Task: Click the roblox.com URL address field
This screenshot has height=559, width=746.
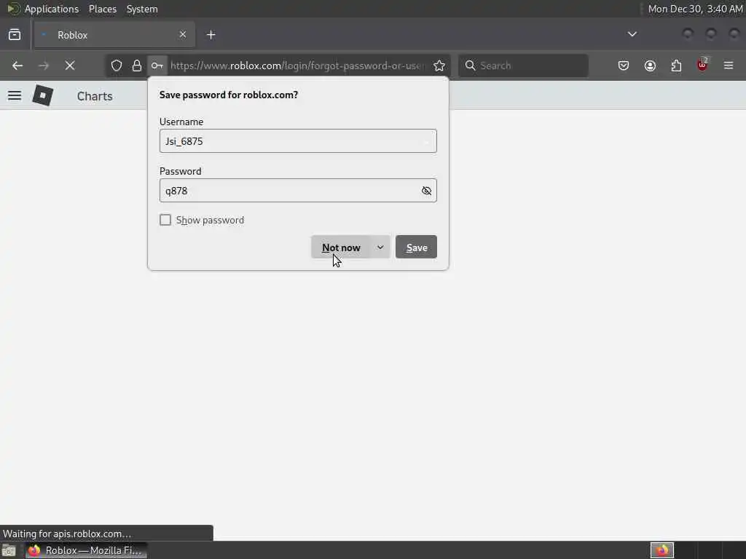Action: pos(297,66)
